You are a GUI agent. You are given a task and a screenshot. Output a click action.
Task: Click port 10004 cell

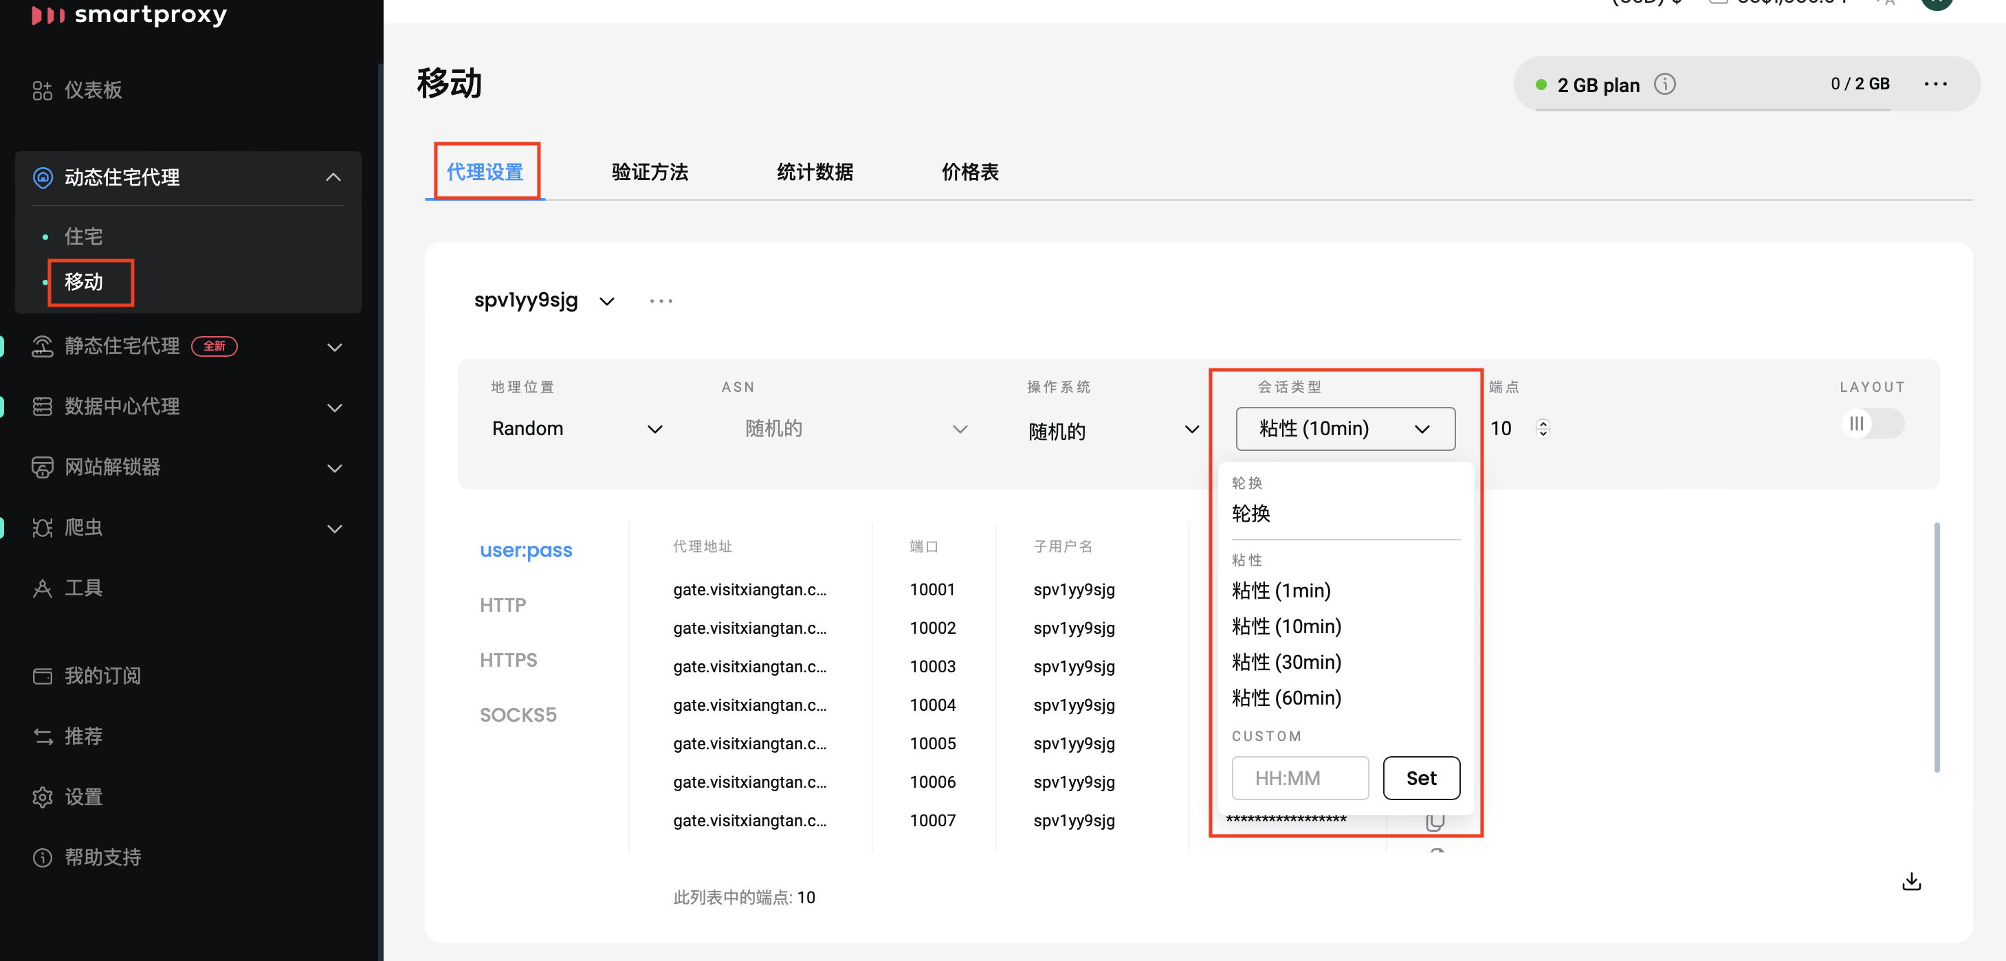pos(932,705)
